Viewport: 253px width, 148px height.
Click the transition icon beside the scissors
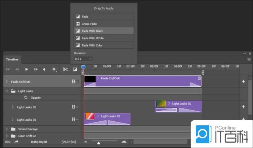tap(75, 69)
